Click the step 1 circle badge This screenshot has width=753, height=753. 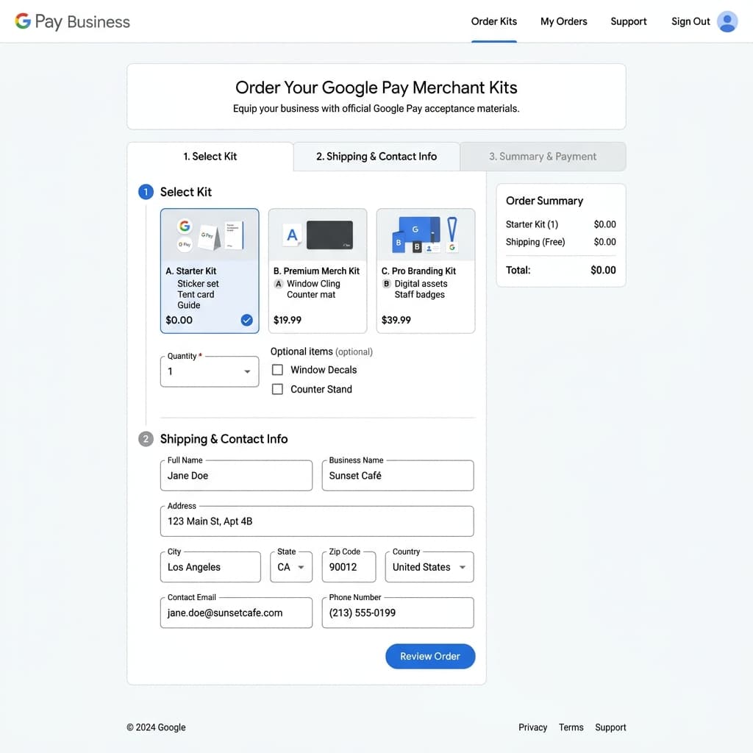point(146,192)
